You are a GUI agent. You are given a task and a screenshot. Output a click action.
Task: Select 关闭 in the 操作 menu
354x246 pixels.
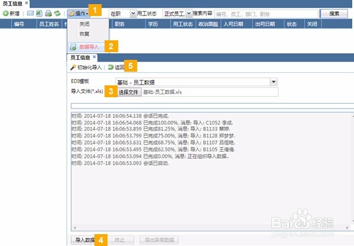click(84, 24)
